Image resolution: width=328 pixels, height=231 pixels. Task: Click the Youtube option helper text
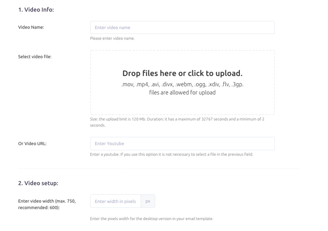172,155
